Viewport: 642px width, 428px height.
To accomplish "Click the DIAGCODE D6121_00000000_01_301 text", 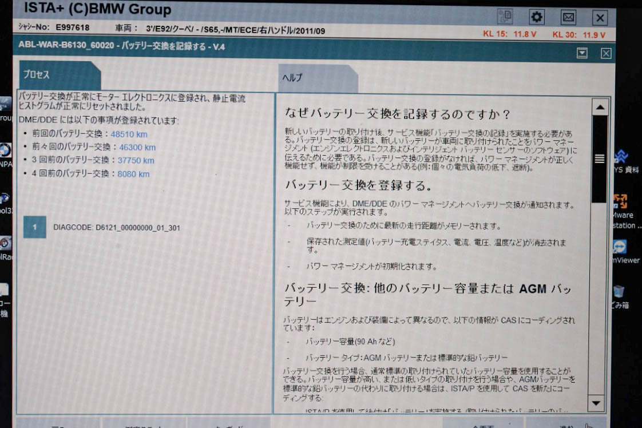I will pos(117,228).
